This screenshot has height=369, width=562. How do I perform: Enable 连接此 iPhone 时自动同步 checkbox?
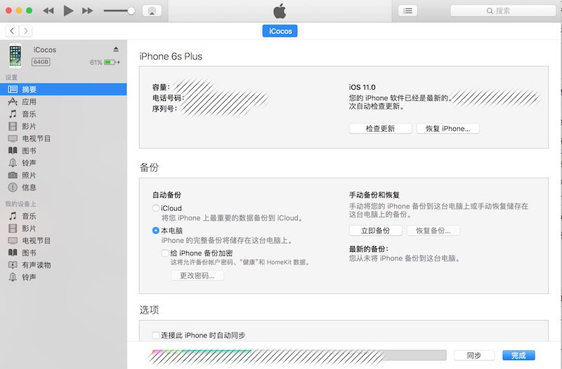155,335
